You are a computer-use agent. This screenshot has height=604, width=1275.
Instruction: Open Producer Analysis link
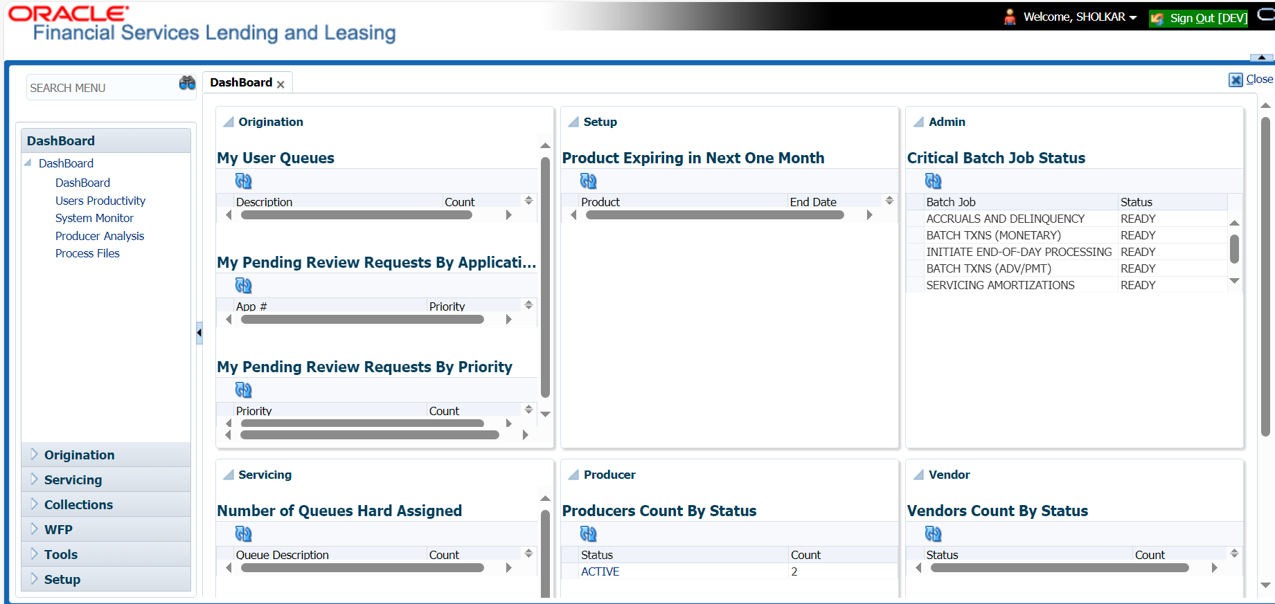tap(100, 236)
